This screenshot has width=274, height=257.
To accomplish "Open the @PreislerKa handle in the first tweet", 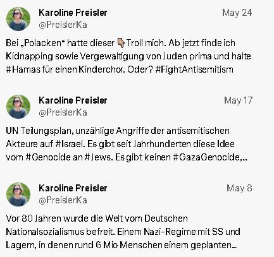I will (63, 25).
